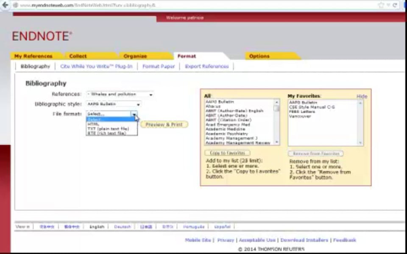Image resolution: width=407 pixels, height=254 pixels.
Task: Open the References dropdown showing Whales and pollution
Action: tap(120, 94)
